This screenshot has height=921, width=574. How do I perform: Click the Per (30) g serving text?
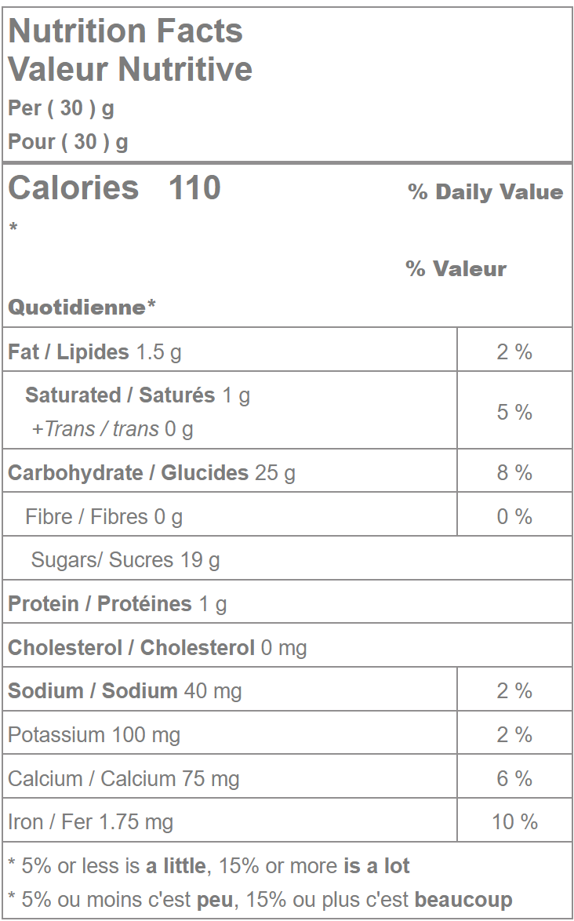click(61, 108)
